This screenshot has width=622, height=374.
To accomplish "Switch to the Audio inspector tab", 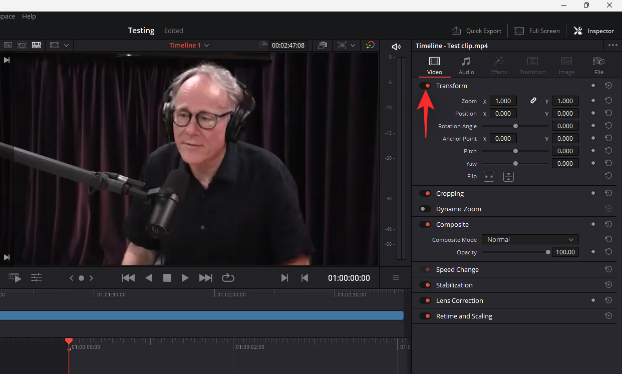I will pos(466,66).
